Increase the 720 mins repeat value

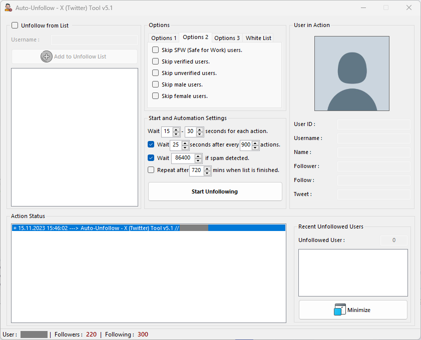[207, 168]
